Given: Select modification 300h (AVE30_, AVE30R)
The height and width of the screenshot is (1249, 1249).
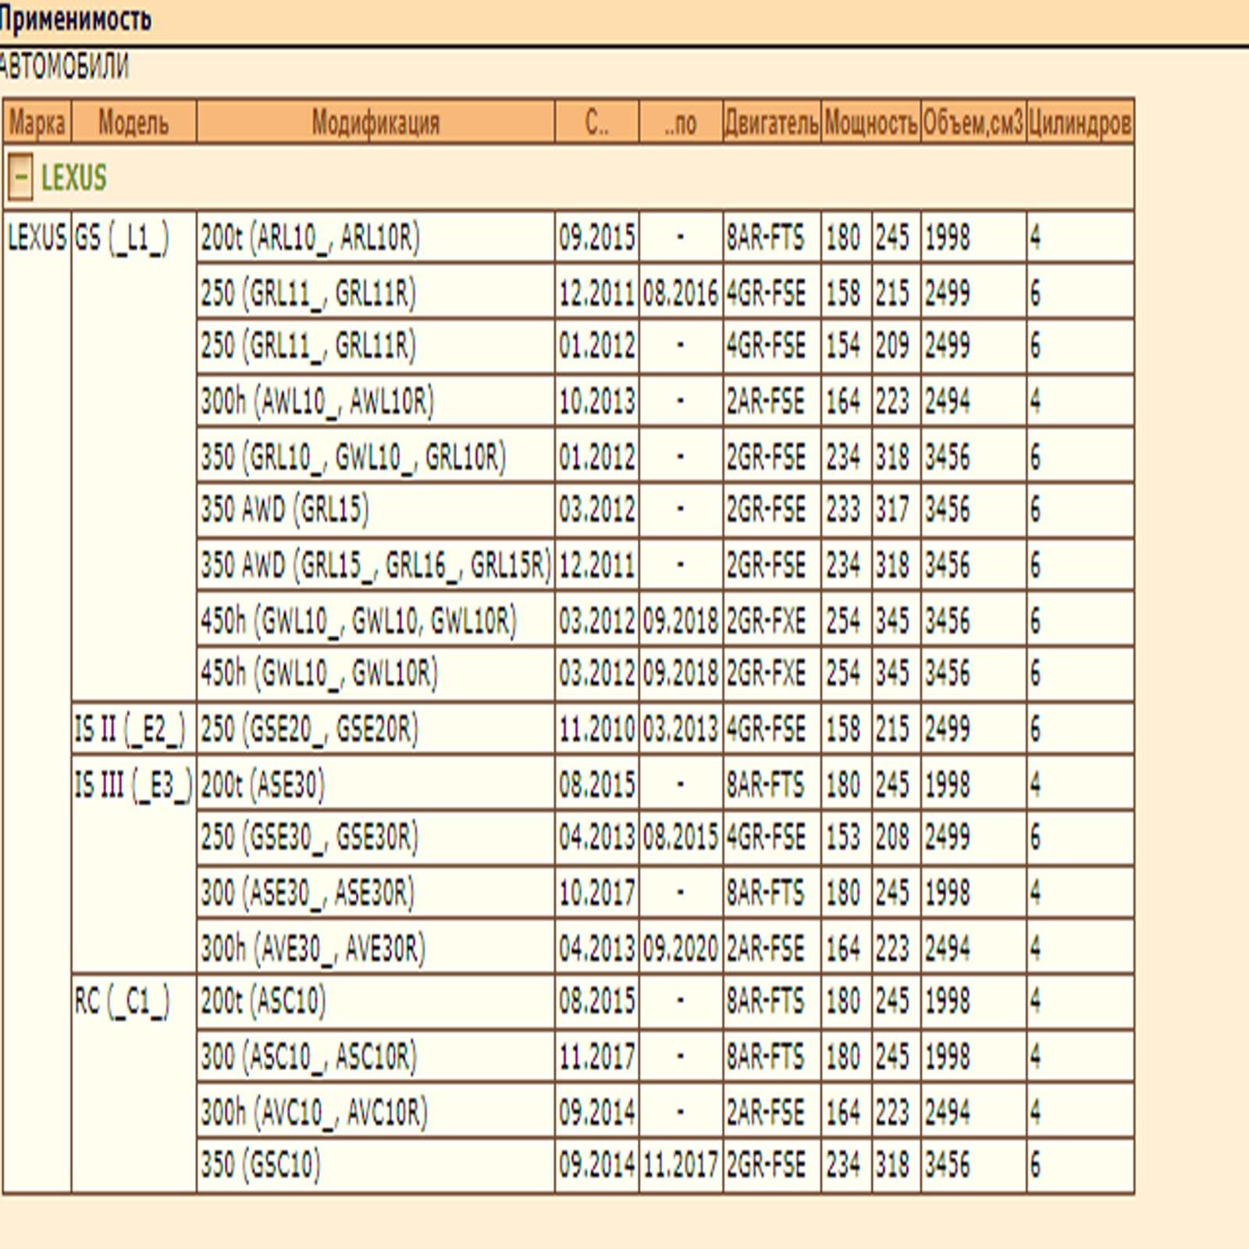Looking at the screenshot, I should tap(313, 948).
